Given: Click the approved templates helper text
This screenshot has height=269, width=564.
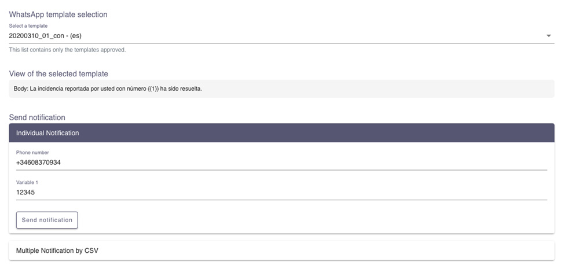Looking at the screenshot, I should coord(67,50).
